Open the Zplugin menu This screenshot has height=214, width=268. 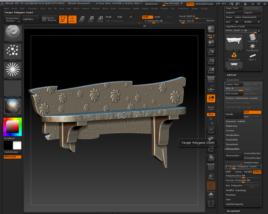tap(194, 8)
